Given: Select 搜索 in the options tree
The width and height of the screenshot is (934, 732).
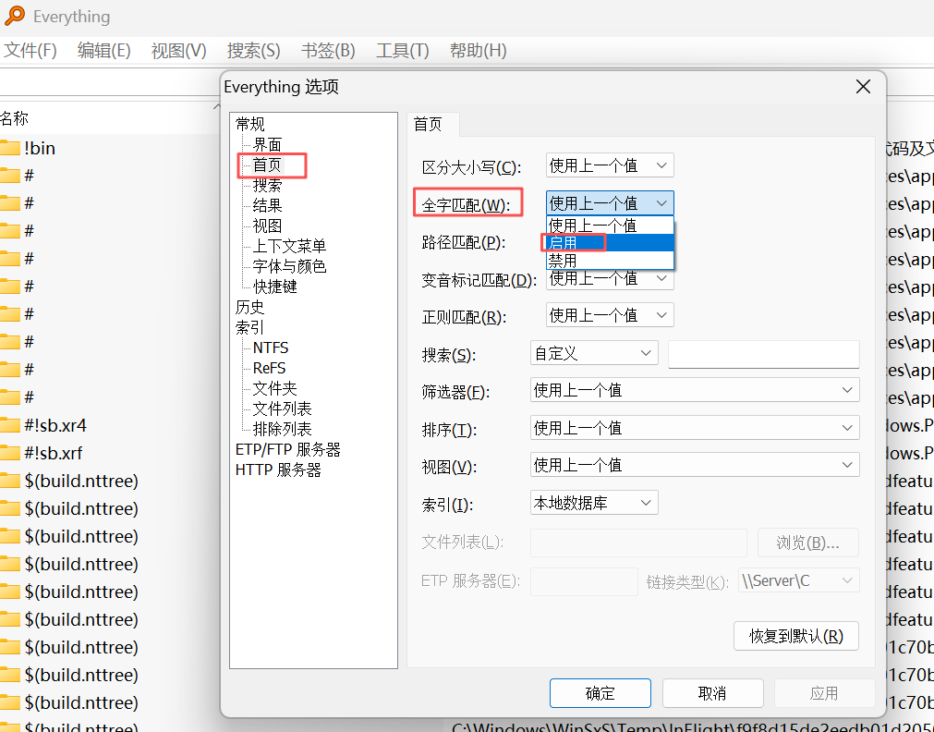Looking at the screenshot, I should (x=267, y=185).
